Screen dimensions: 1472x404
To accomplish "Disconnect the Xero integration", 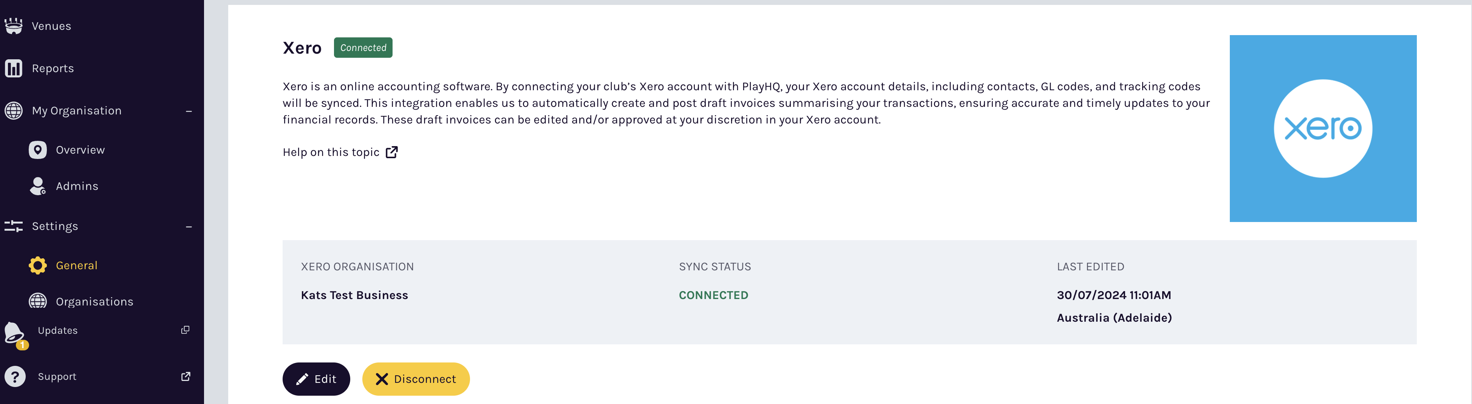I will tap(416, 378).
